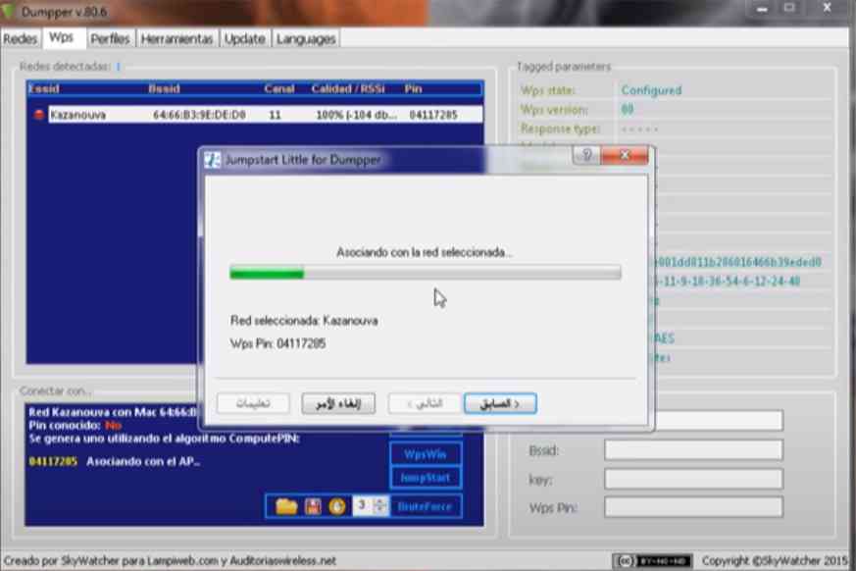Viewport: 856px width, 571px height.
Task: Minimize the Dumpper window
Action: 762,9
